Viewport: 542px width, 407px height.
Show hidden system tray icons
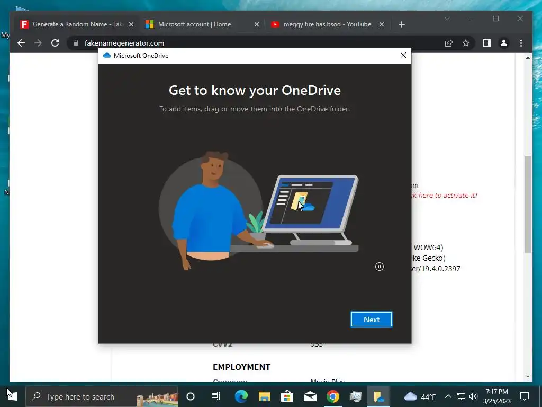[x=448, y=396]
